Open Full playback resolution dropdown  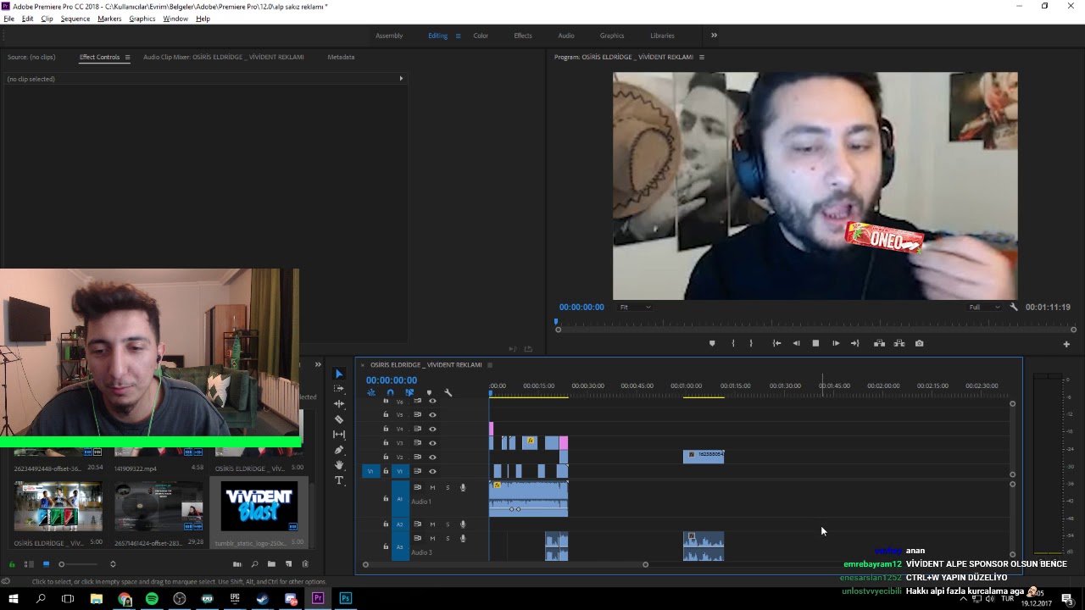click(984, 307)
